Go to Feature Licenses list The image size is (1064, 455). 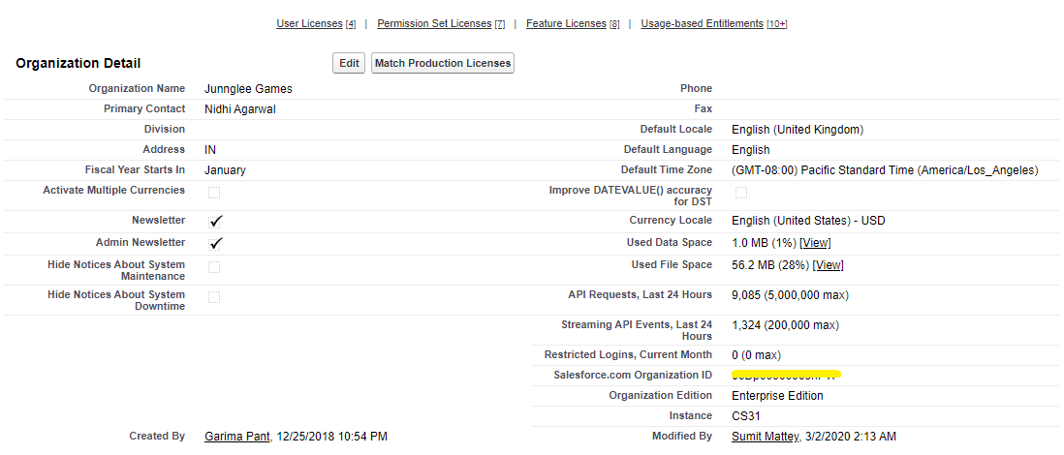coord(566,23)
